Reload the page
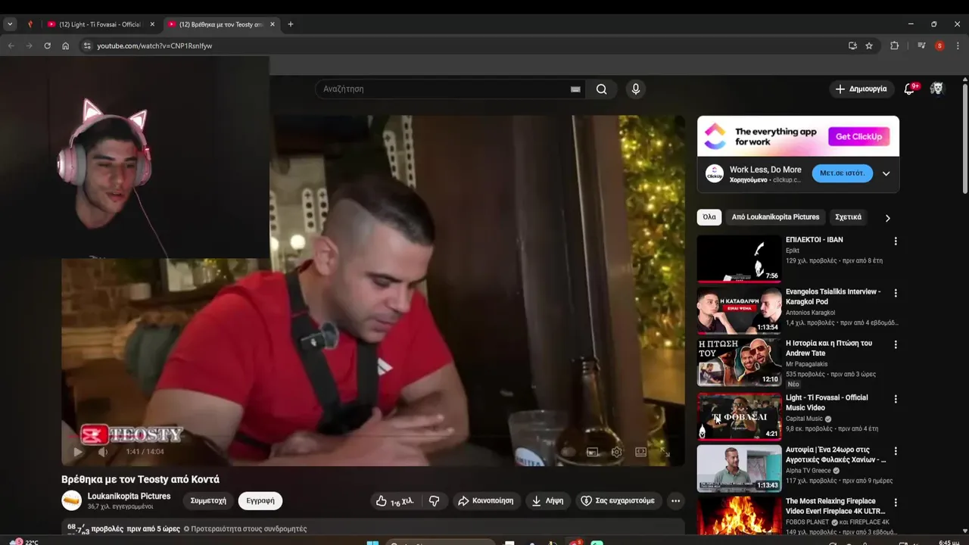 coord(47,46)
